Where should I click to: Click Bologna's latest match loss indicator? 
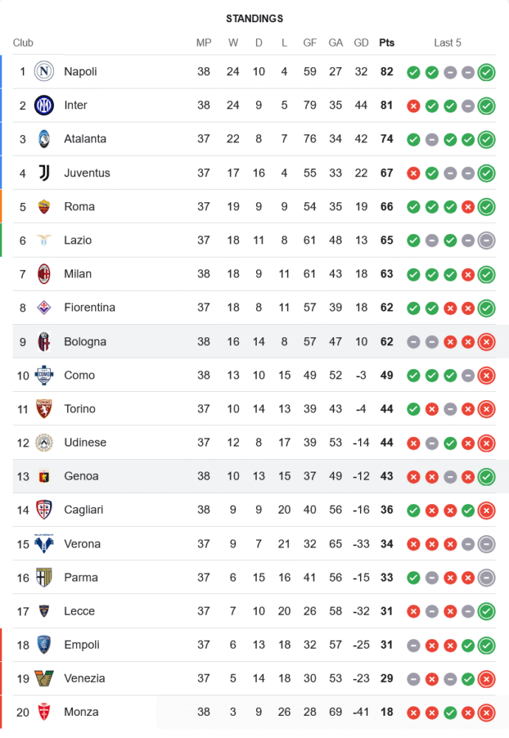[486, 342]
